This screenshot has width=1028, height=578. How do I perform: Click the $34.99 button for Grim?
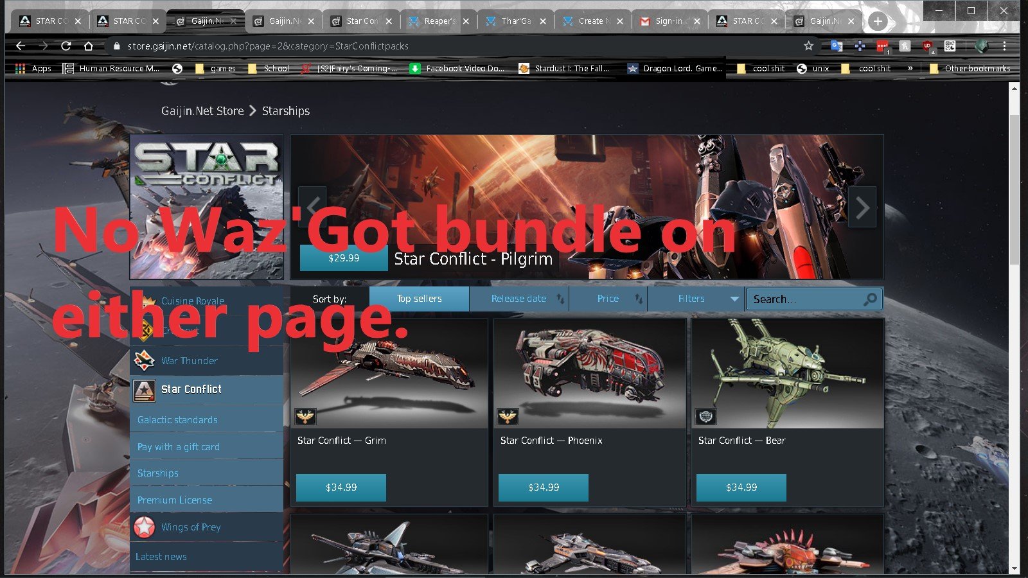pos(341,487)
